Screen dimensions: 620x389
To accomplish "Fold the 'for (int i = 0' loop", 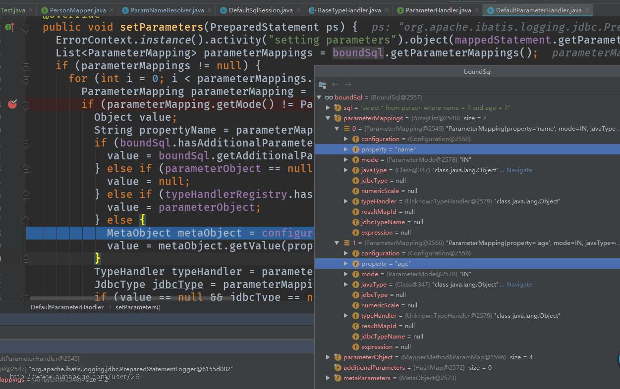I will click(x=26, y=79).
